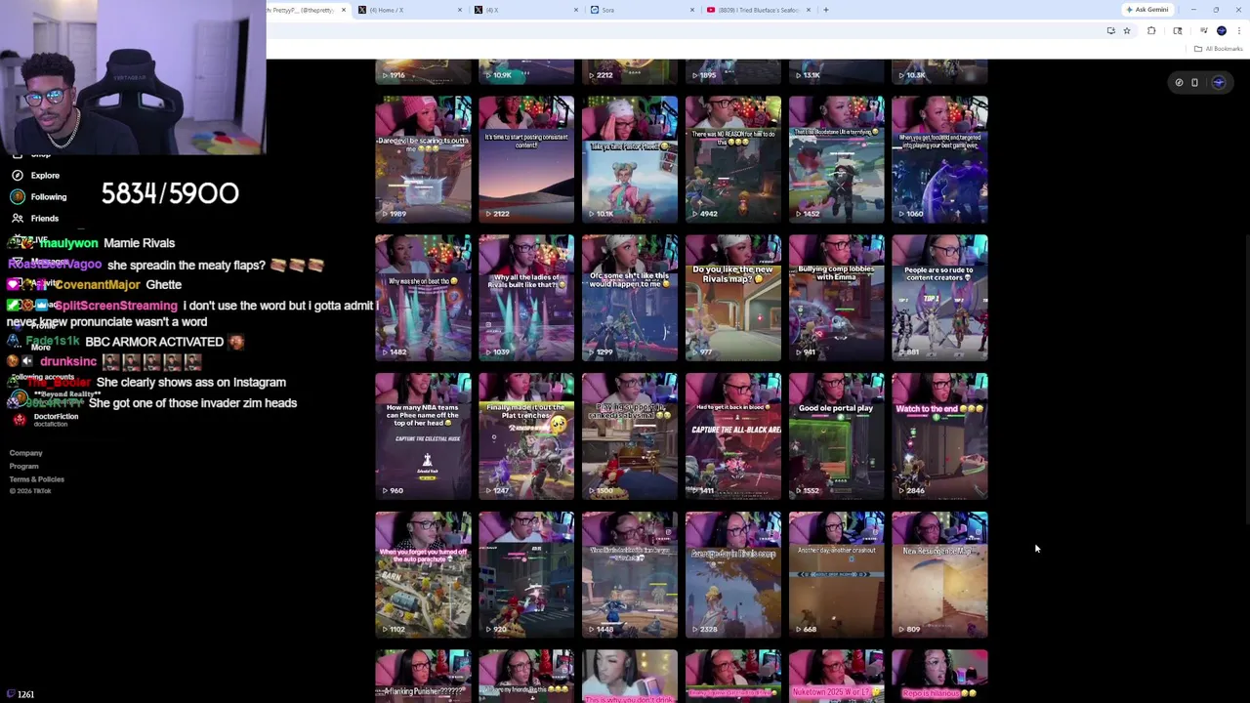Select the PrettyyP TikTok tab
This screenshot has height=703, width=1250.
coord(308,10)
